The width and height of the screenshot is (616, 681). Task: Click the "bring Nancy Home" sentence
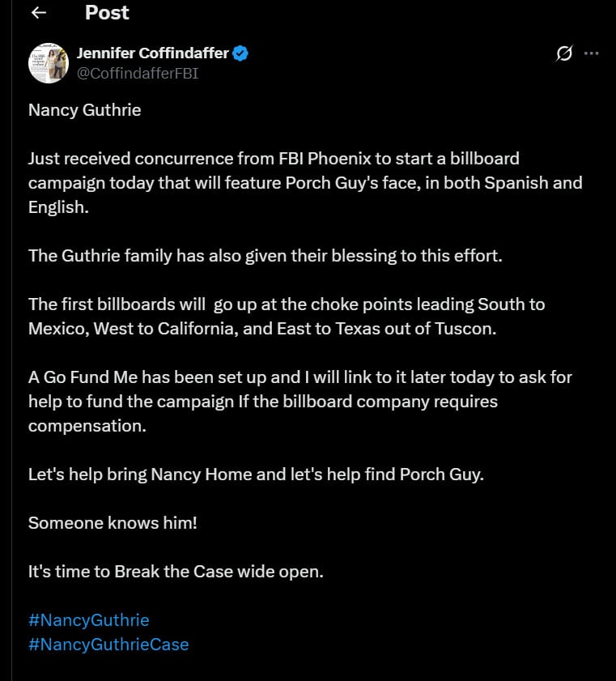coord(256,474)
